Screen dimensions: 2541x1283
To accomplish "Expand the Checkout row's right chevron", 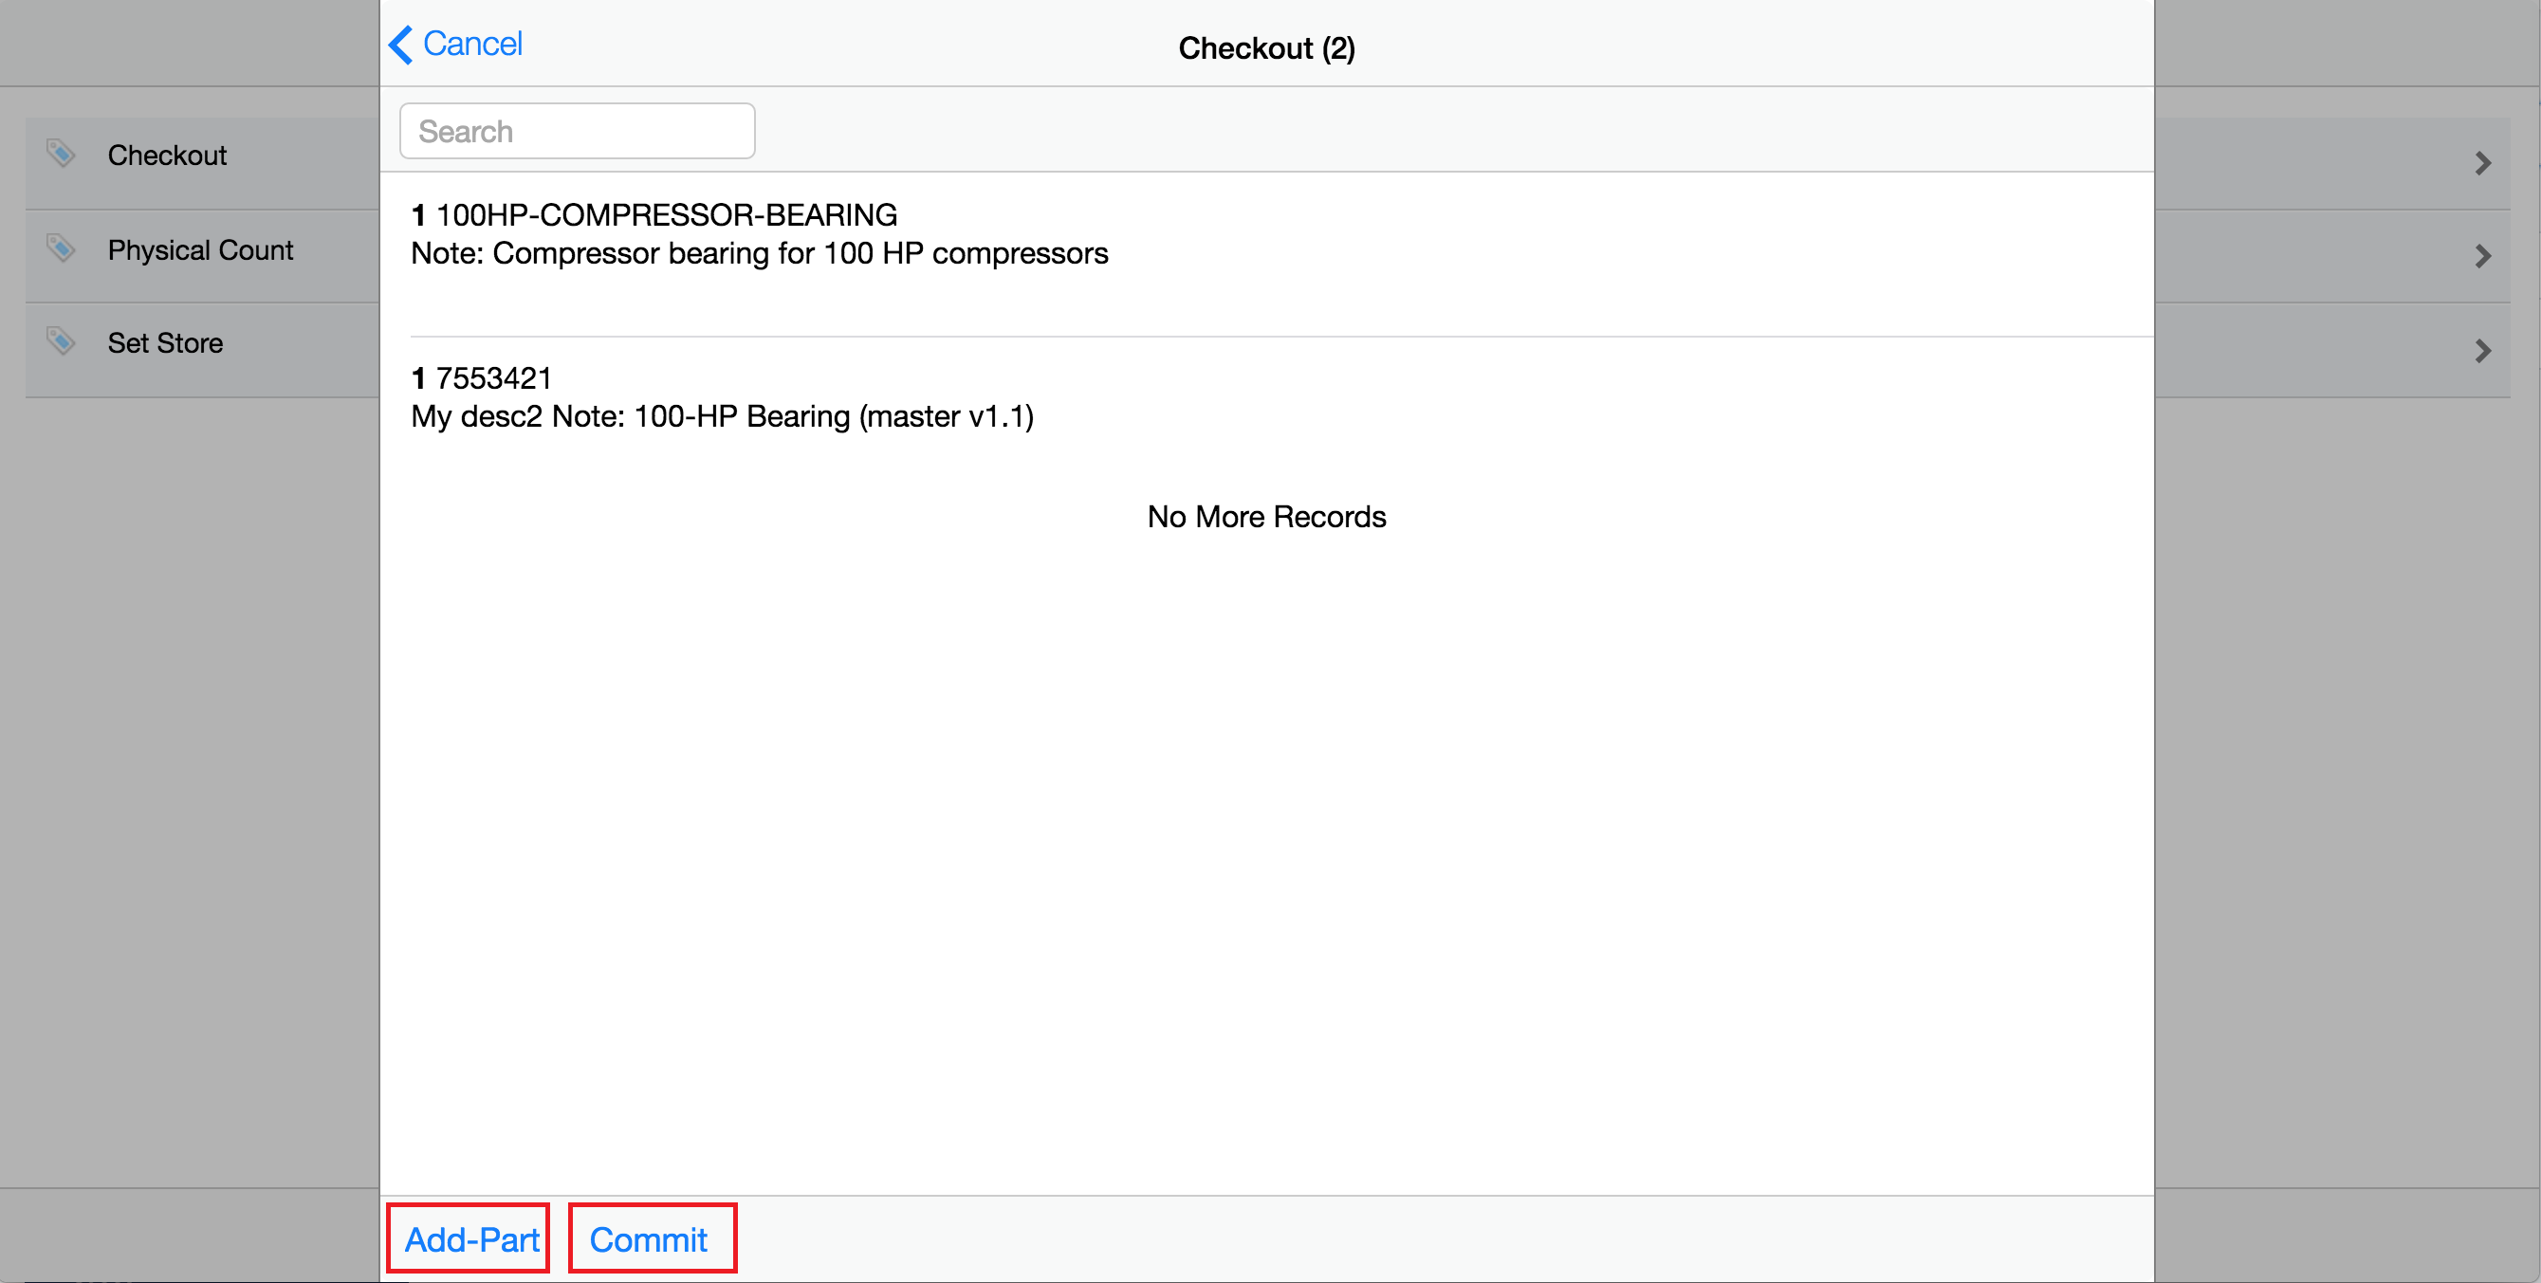I will (x=2483, y=163).
